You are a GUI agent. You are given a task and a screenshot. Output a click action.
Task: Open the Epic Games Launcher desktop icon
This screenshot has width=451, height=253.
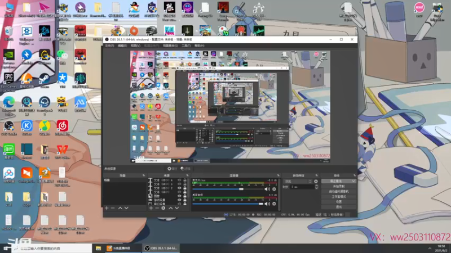[8, 82]
